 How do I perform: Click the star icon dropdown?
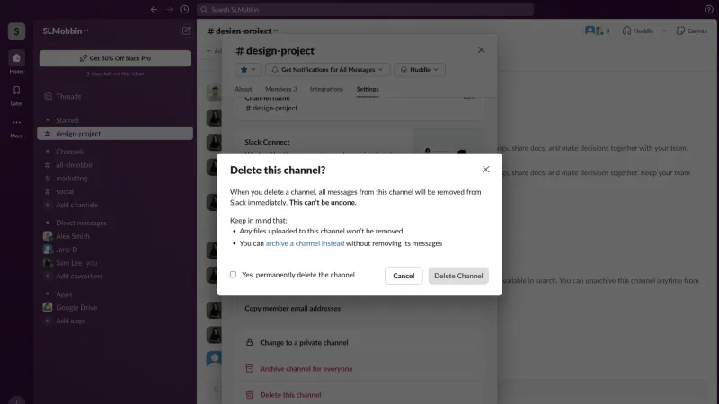[x=248, y=70]
